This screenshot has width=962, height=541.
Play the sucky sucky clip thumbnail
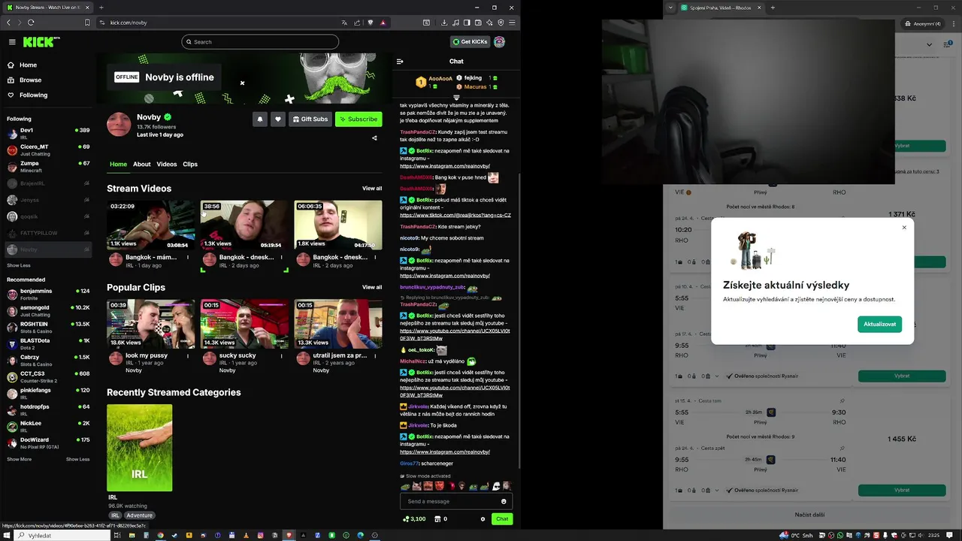(x=244, y=324)
